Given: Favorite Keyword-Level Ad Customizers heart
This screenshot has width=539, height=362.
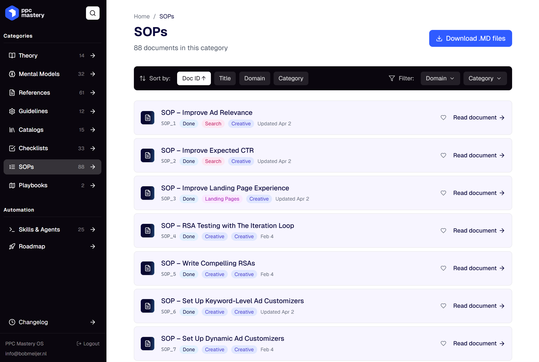Looking at the screenshot, I should 443,306.
